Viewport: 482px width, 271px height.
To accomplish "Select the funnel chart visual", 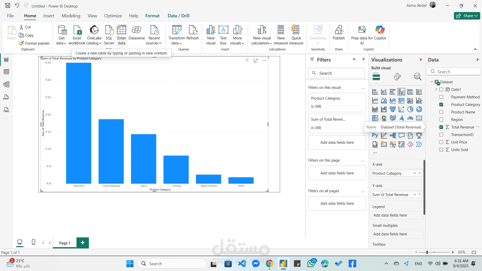I will tap(393, 109).
